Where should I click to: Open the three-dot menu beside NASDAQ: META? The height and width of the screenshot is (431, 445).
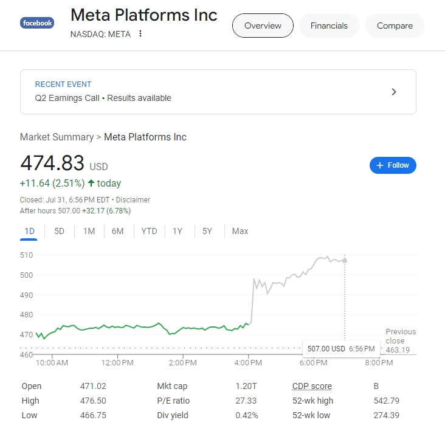[140, 34]
